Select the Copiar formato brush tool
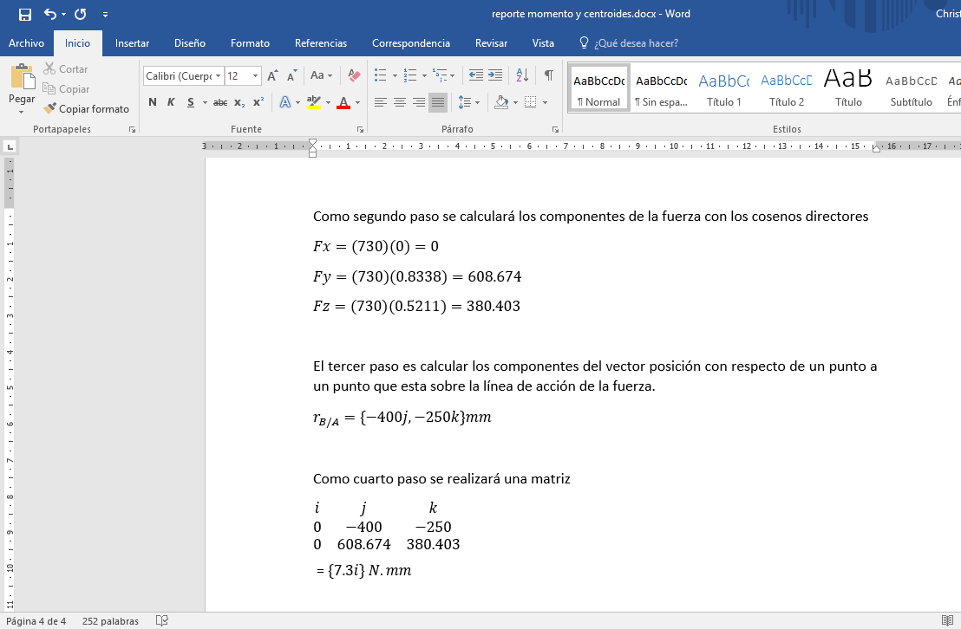 [x=86, y=109]
